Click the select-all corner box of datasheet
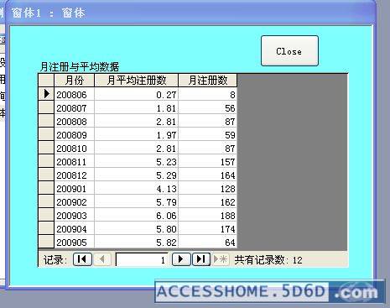Screen dimensions: 390x308 (46, 81)
